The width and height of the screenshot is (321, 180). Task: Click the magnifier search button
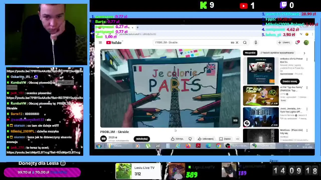[x=245, y=42]
